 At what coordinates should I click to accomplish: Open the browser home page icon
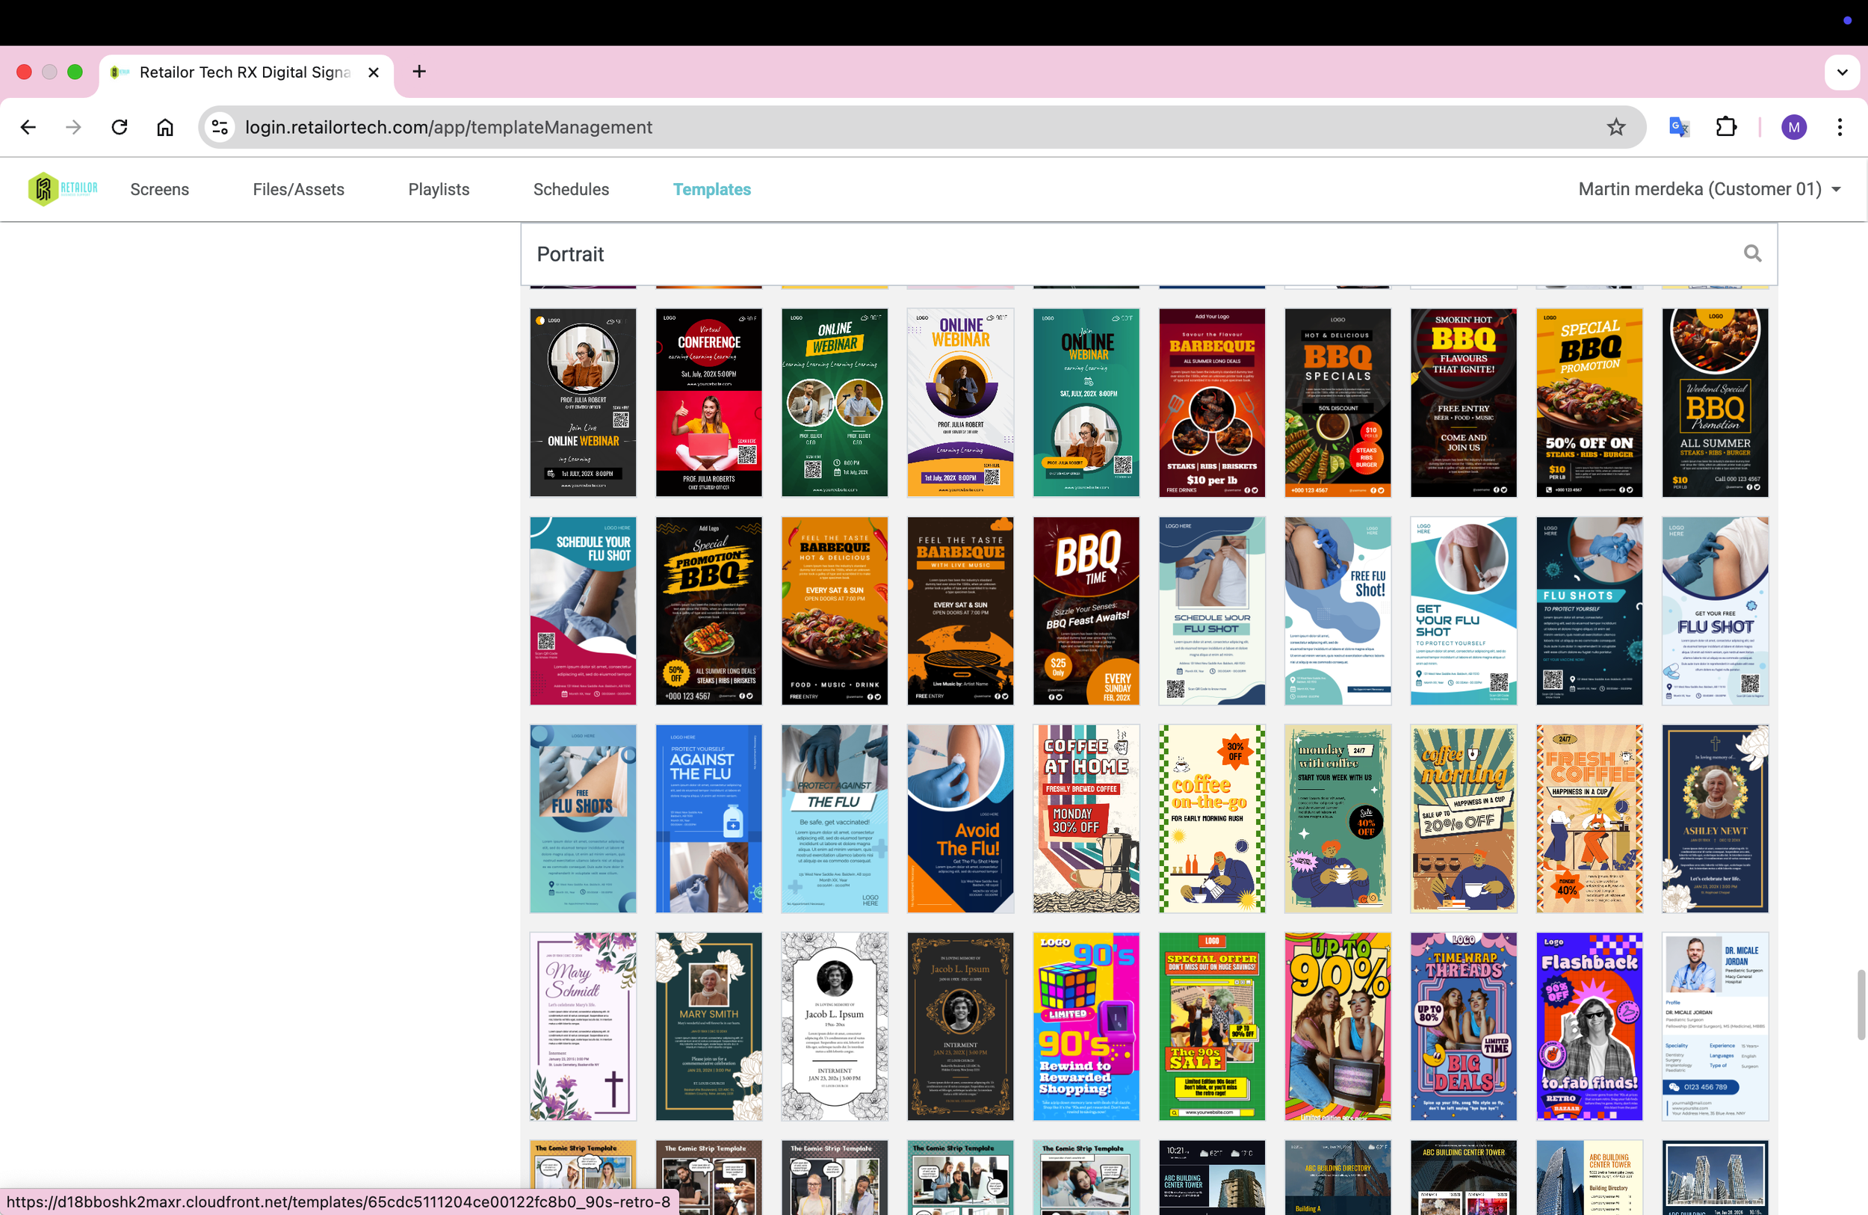coord(165,126)
